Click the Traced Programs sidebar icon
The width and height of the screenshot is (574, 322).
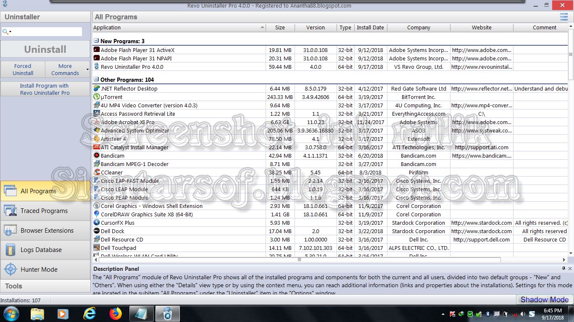pos(10,210)
